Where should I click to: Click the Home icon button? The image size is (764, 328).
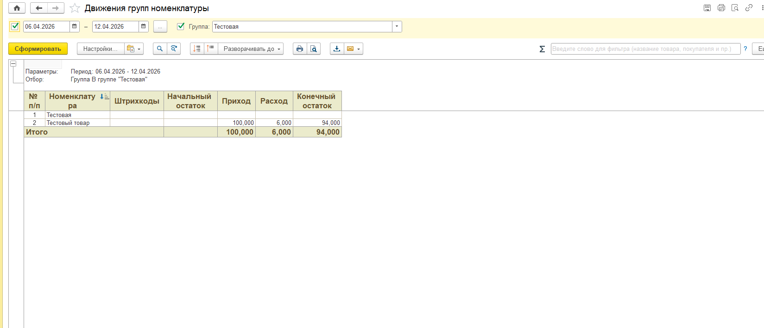click(17, 8)
